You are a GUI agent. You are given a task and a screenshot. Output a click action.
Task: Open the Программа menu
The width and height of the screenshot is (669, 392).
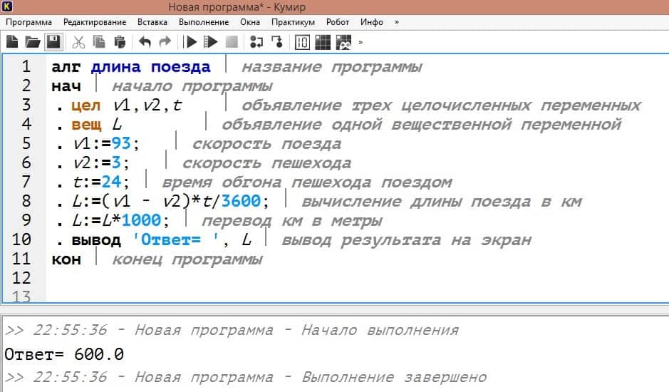(x=28, y=22)
